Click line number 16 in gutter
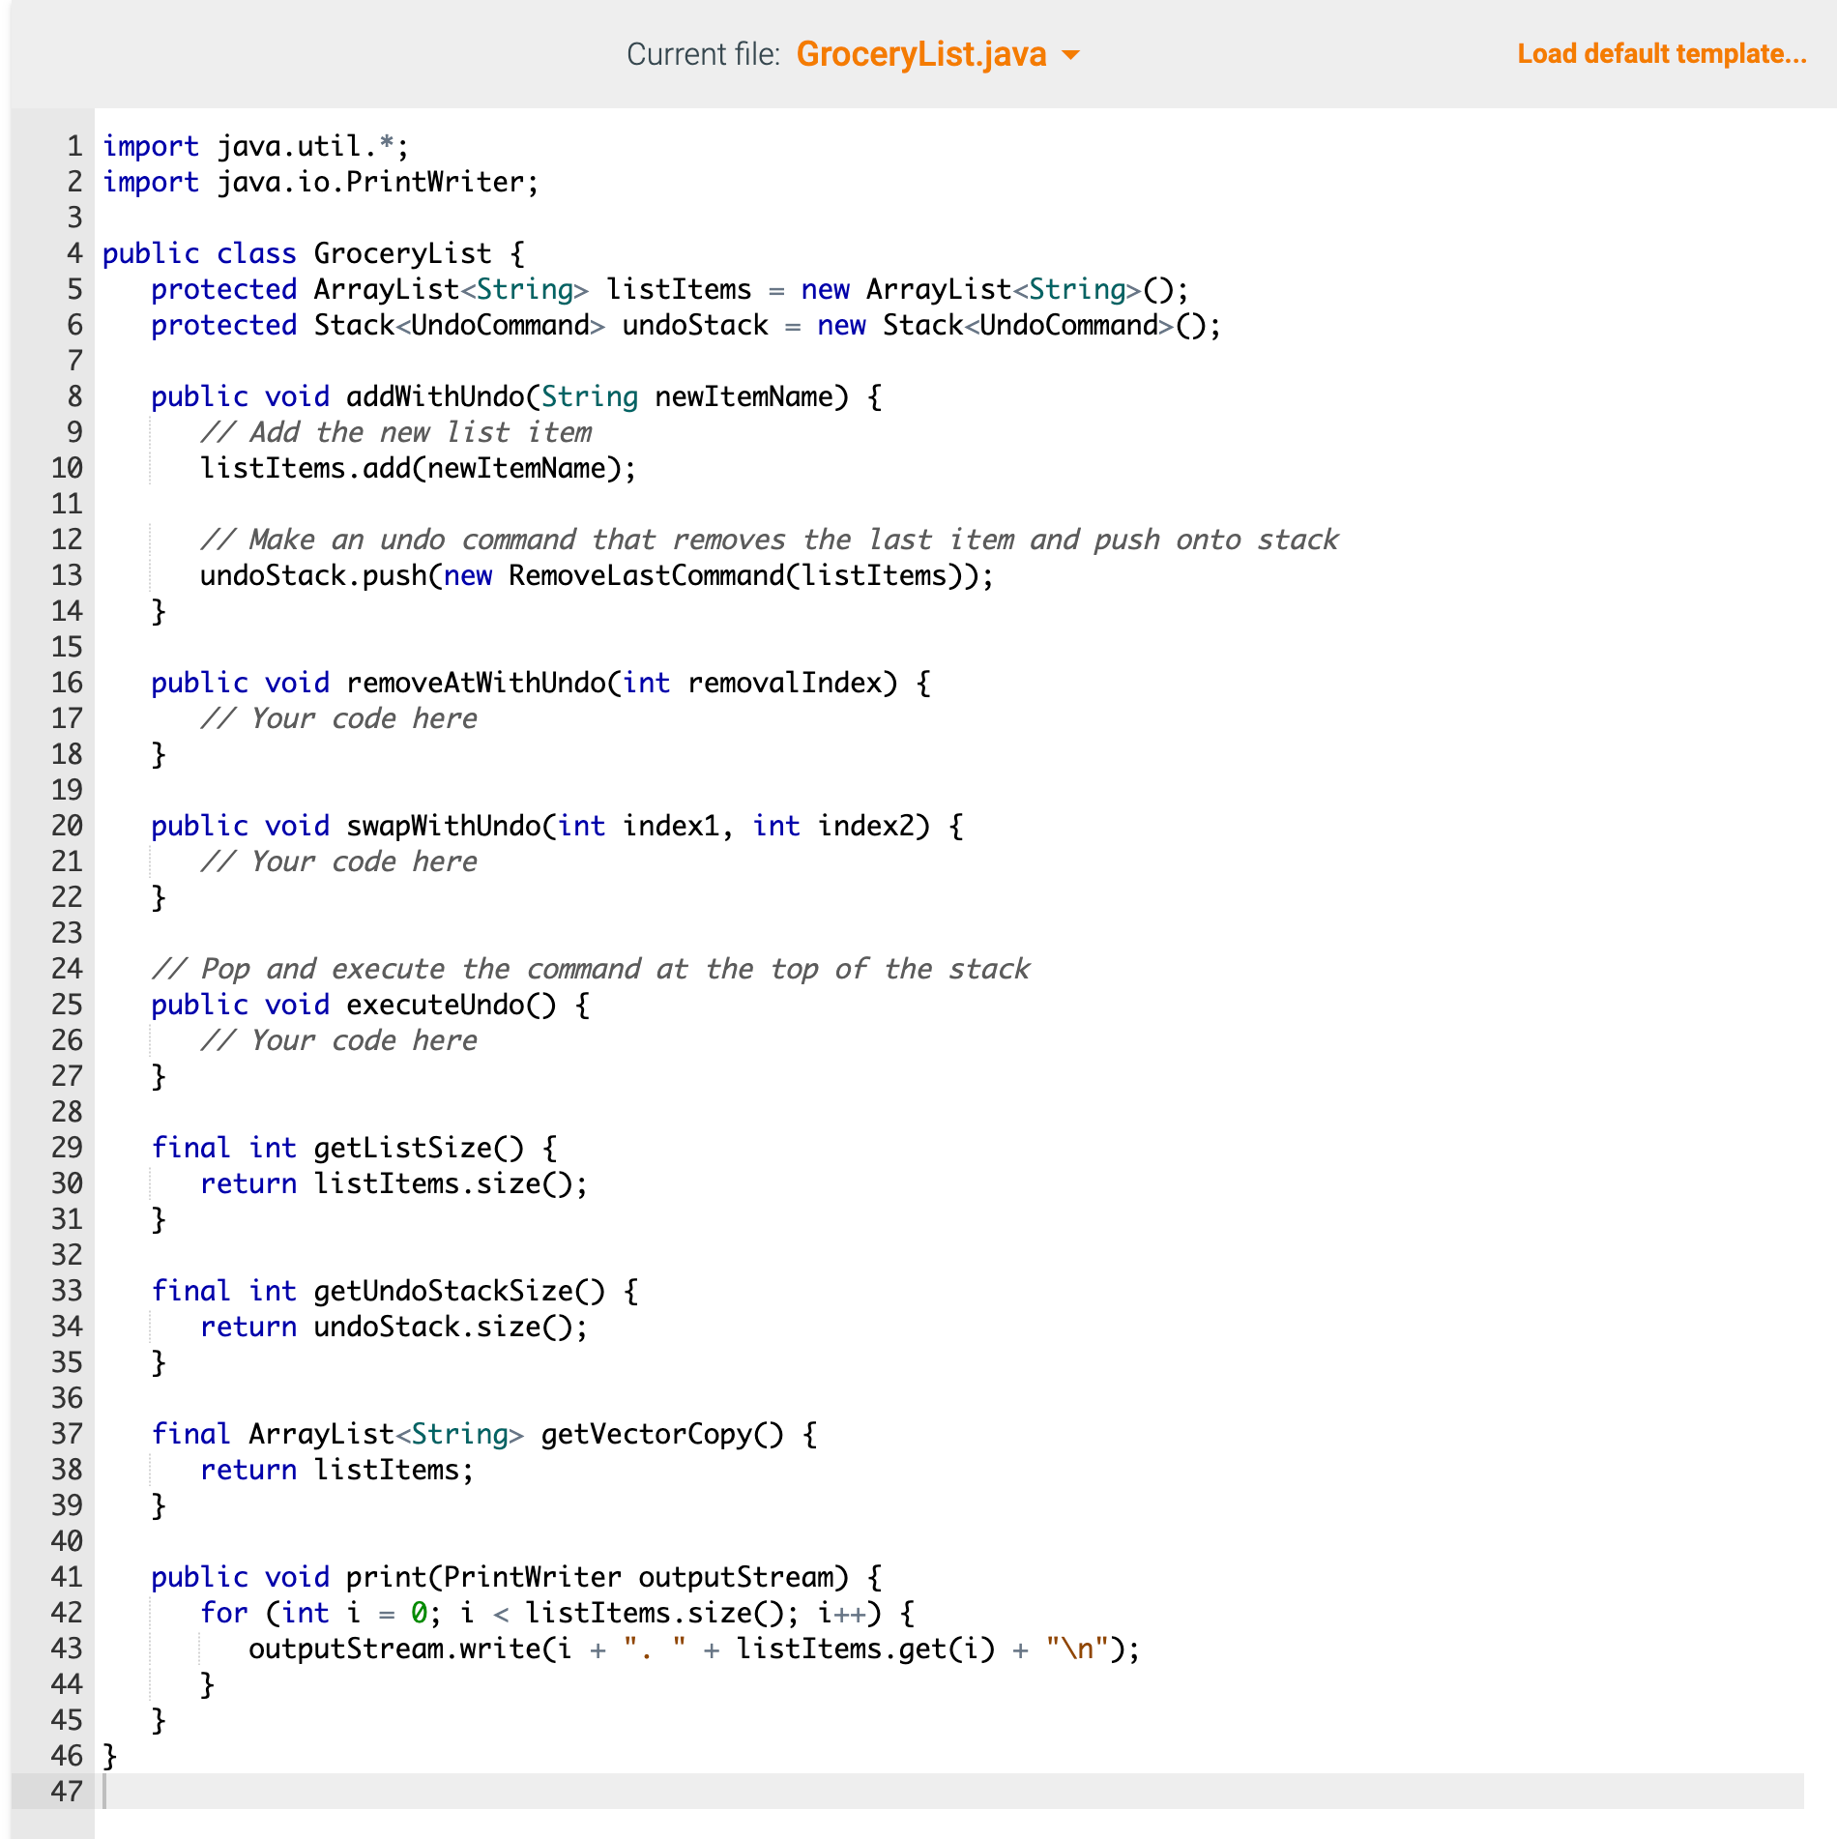Viewport: 1837px width, 1839px height. click(x=67, y=683)
